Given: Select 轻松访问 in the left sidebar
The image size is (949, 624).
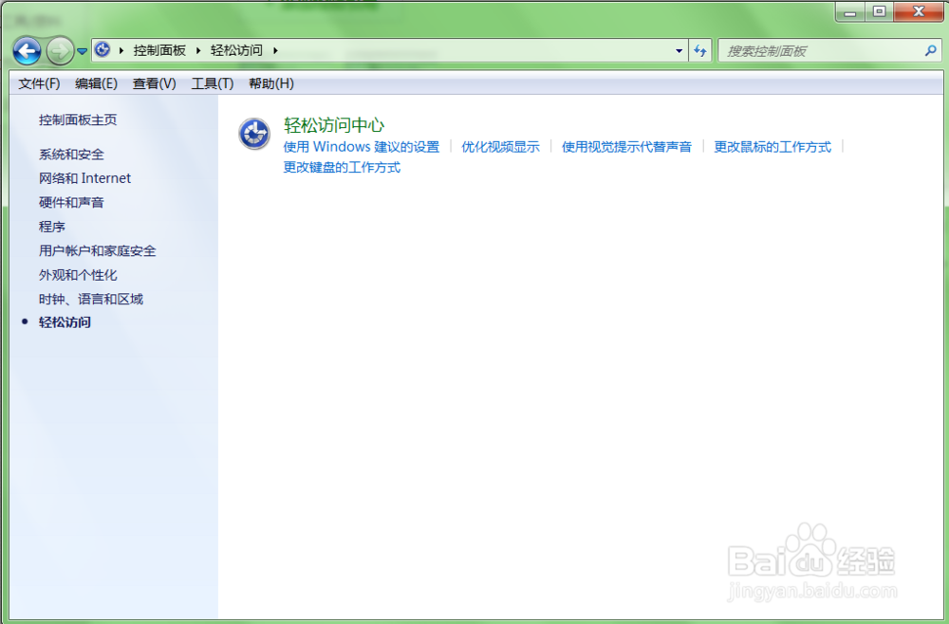Looking at the screenshot, I should pos(65,322).
